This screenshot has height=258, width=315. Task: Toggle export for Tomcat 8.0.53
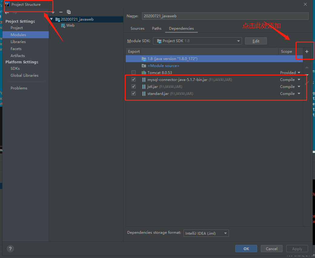pos(134,72)
